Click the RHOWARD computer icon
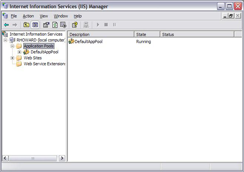244x172 pixels. (x=12, y=40)
